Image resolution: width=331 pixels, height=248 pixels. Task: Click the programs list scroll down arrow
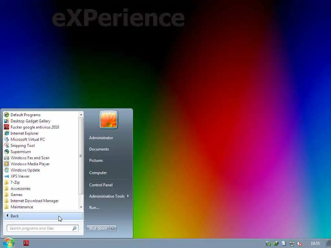(x=81, y=207)
